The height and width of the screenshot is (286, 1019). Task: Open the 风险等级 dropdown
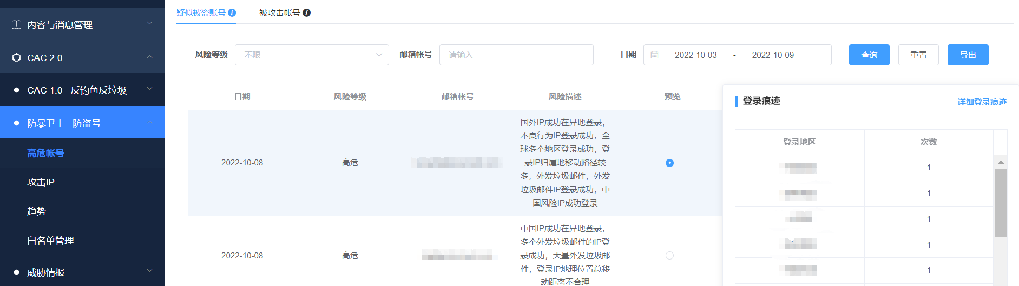coord(312,55)
